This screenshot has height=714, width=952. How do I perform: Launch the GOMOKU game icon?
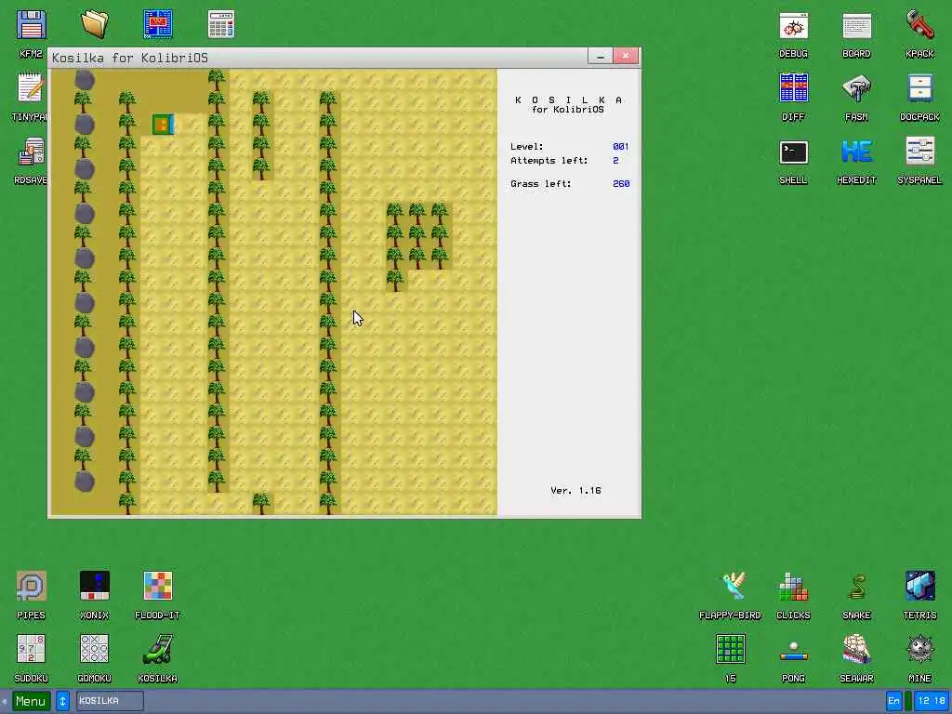94,649
